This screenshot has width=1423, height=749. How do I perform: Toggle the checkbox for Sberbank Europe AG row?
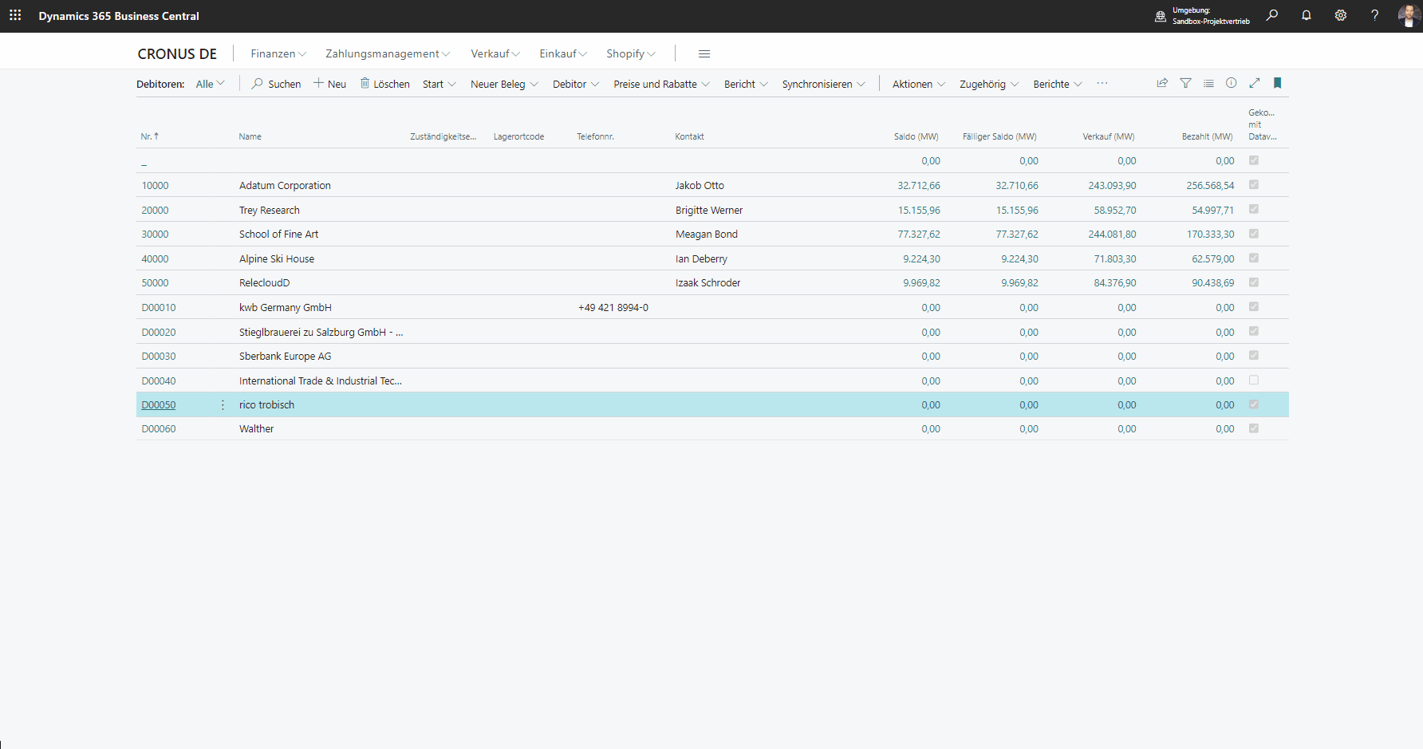[x=1254, y=356]
